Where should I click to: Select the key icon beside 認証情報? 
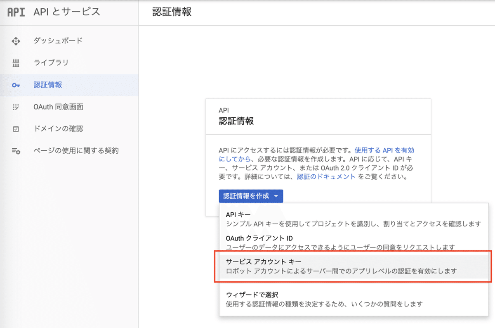coord(16,85)
